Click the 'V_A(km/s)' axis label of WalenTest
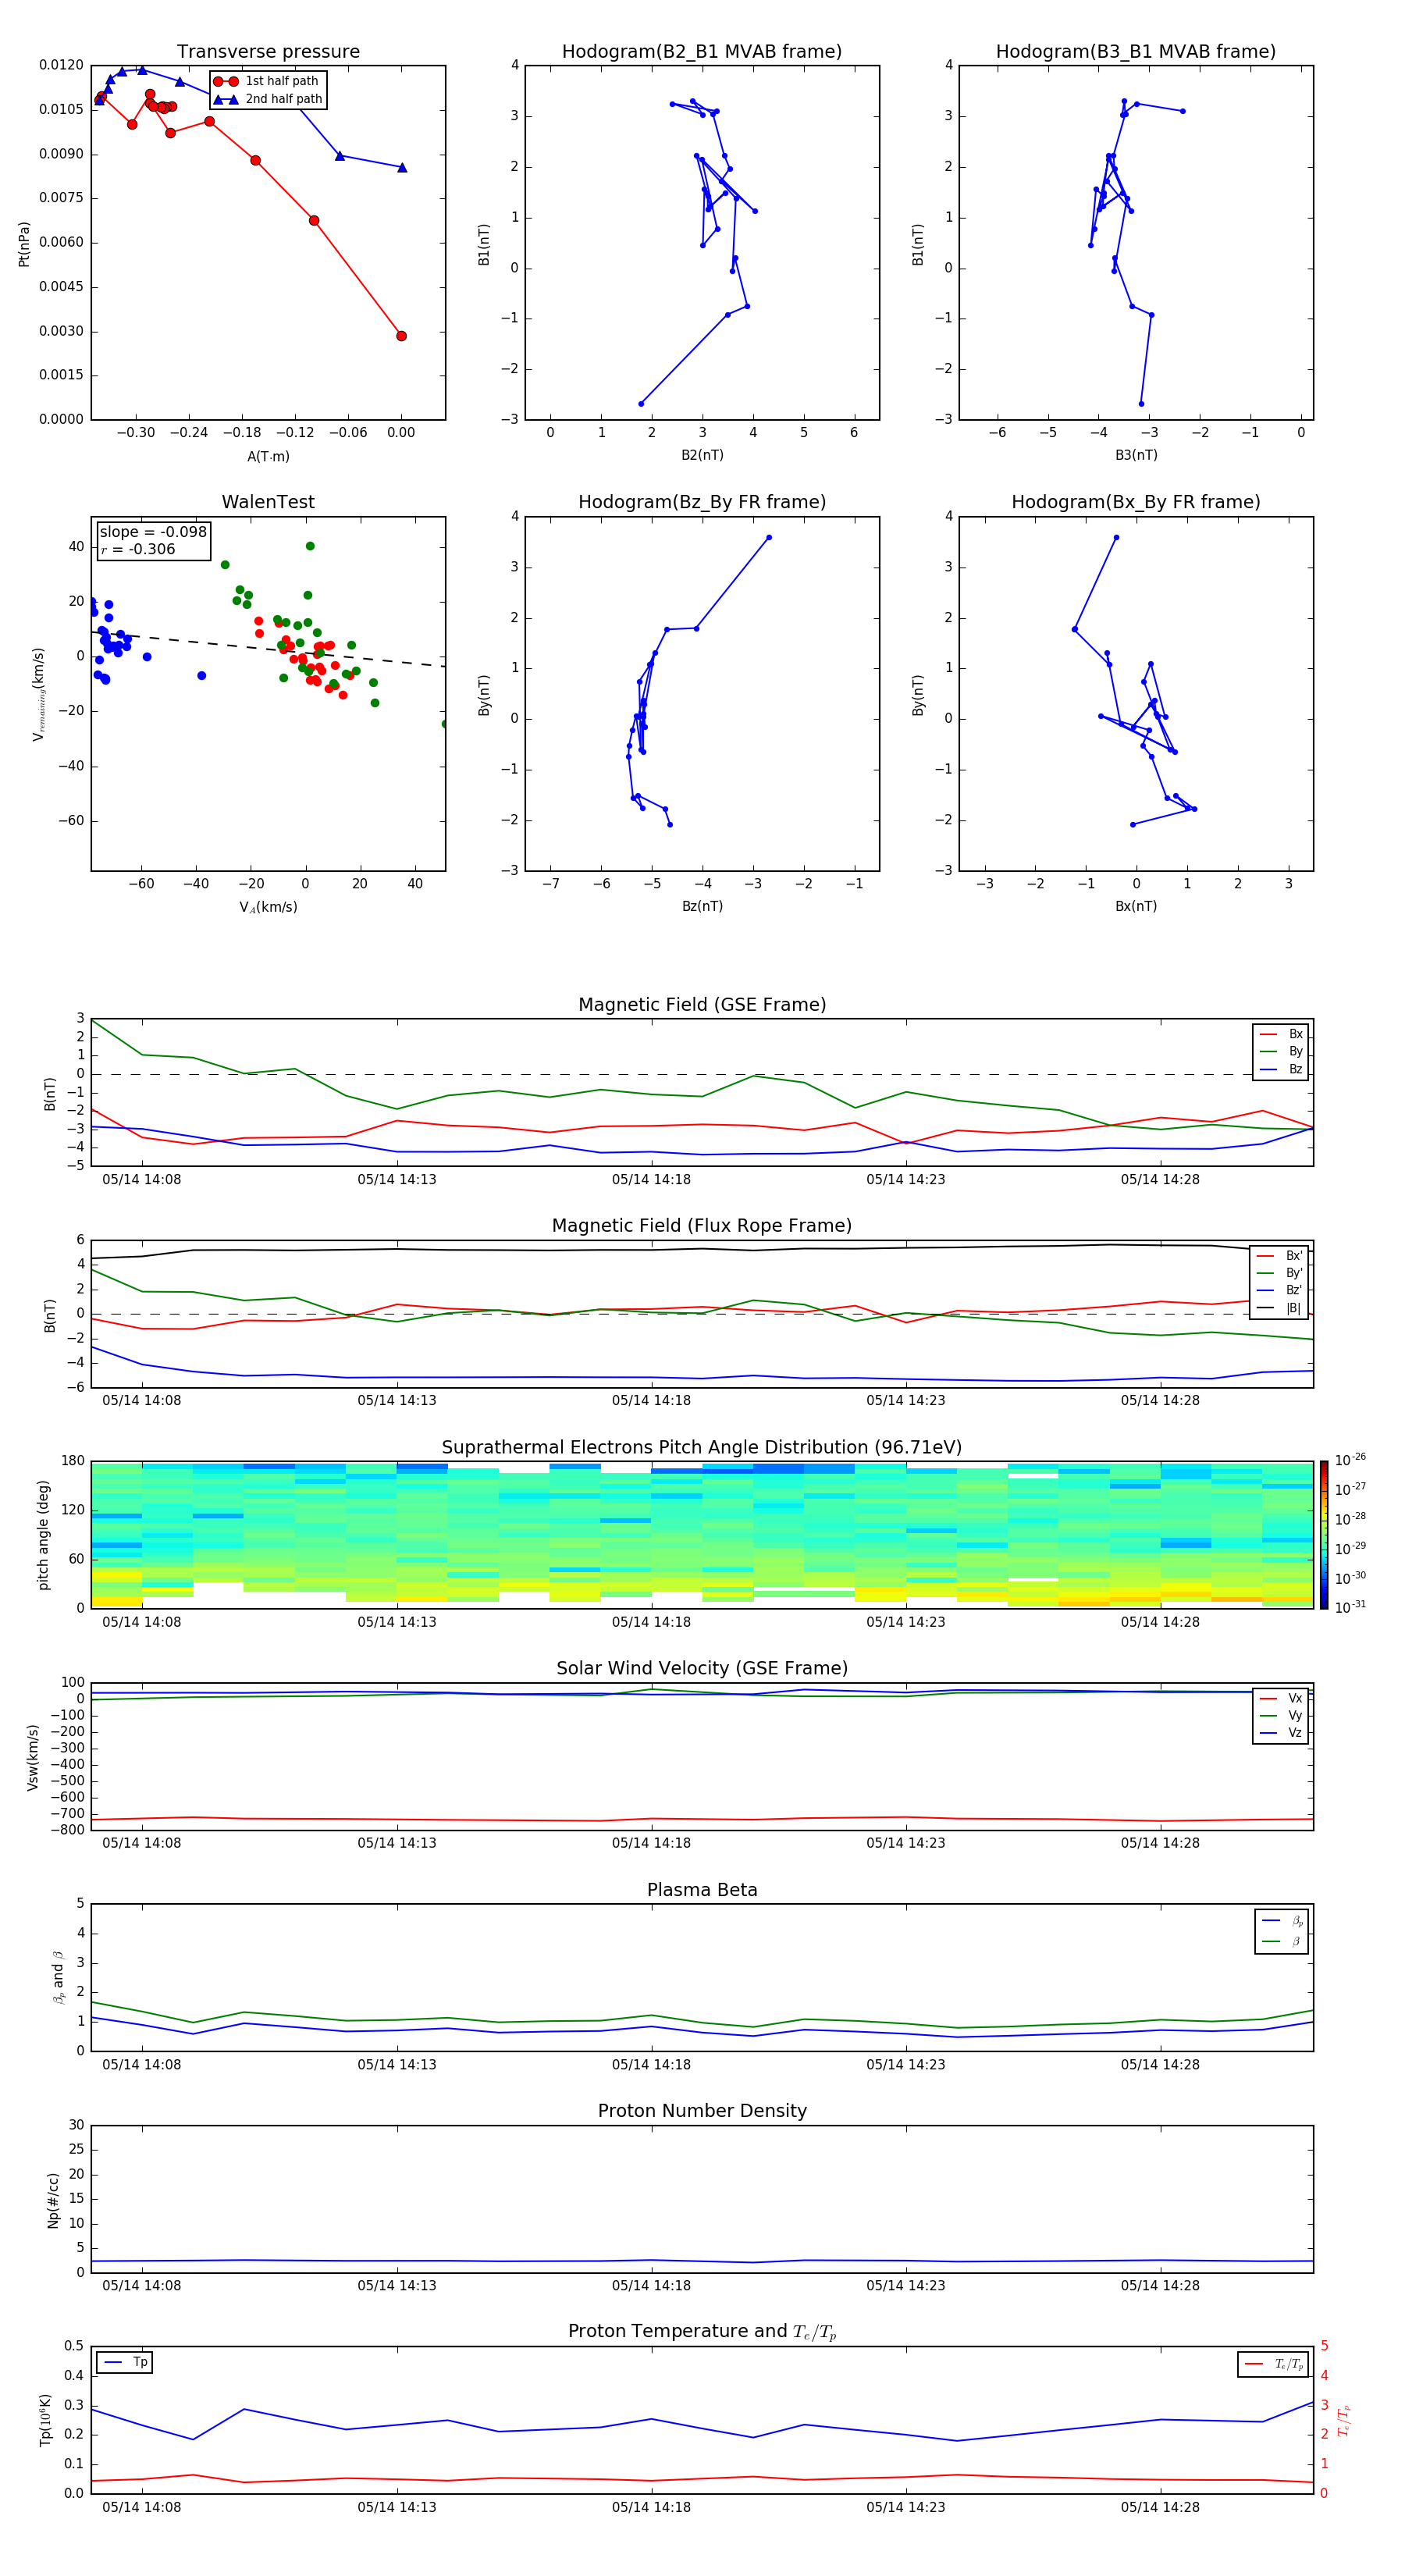This screenshot has width=1405, height=2576. click(x=268, y=907)
